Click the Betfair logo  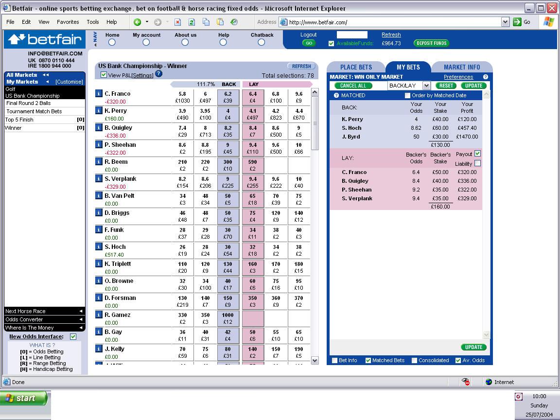(x=44, y=39)
